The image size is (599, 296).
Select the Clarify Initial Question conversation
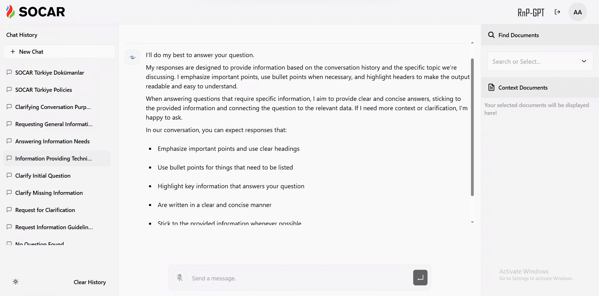point(43,175)
